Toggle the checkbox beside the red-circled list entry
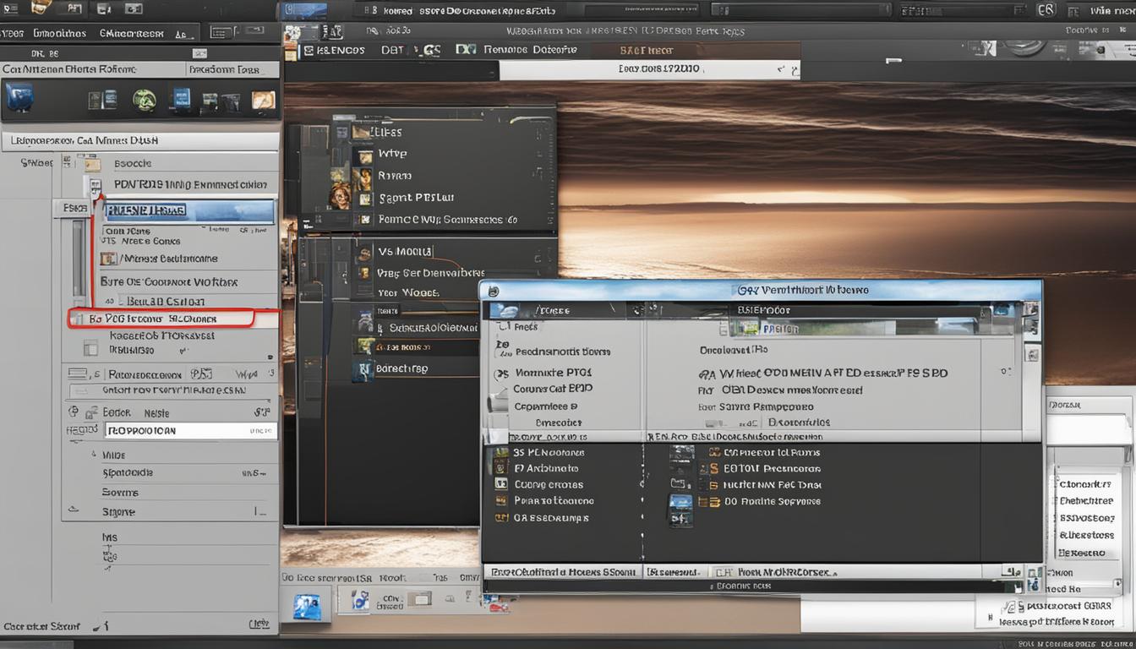1136x649 pixels. pos(78,319)
